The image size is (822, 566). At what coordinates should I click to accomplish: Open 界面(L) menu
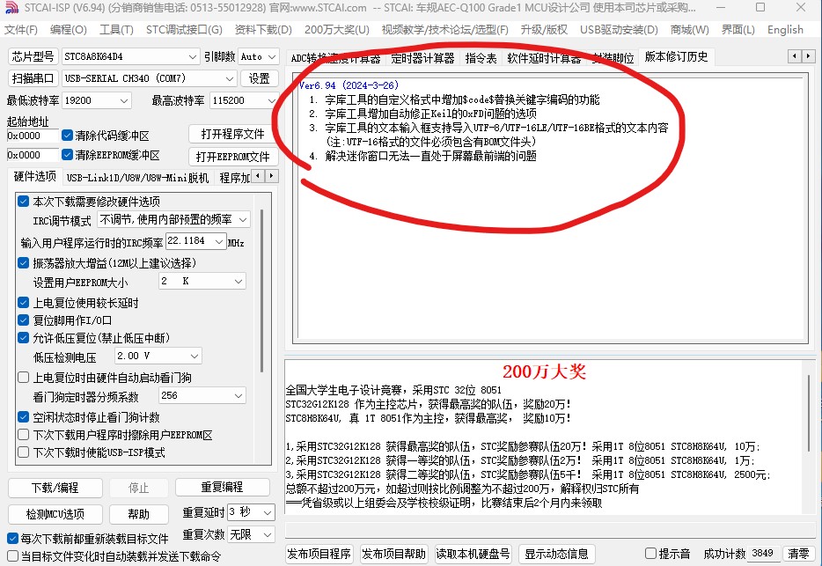[738, 30]
